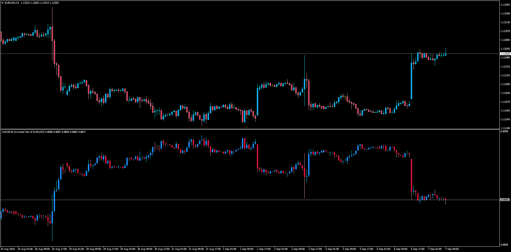Image resolution: width=511 pixels, height=252 pixels.
Task: Click the 25 Aug 2016 date label
Action: pos(8,249)
